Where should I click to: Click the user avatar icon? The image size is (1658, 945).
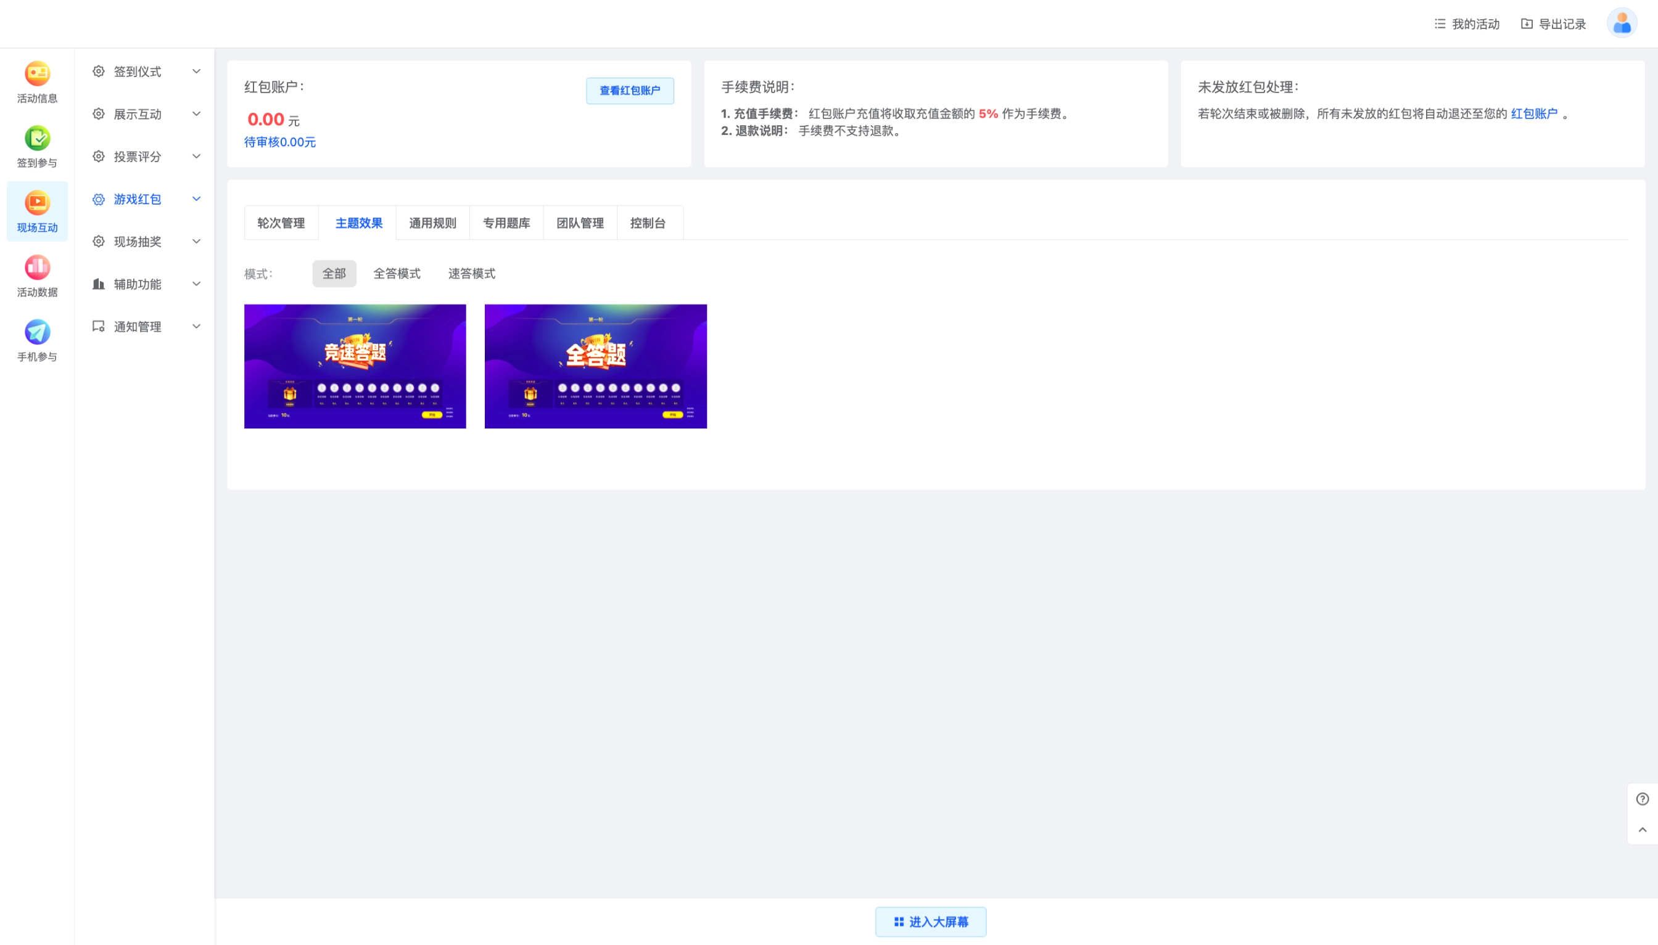[1621, 24]
